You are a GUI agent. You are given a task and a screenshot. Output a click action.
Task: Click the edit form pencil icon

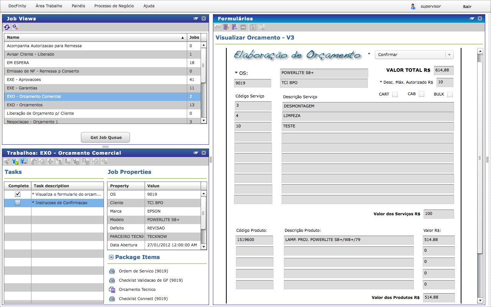coord(226,27)
